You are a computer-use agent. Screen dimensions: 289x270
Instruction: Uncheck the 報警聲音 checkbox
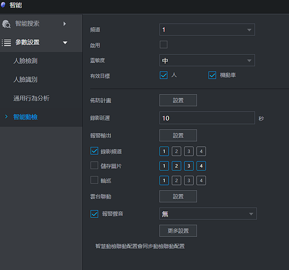94,214
